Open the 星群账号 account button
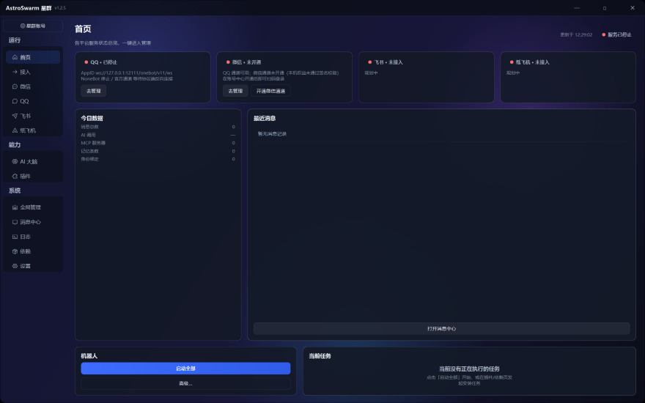The height and width of the screenshot is (403, 645). [33, 26]
